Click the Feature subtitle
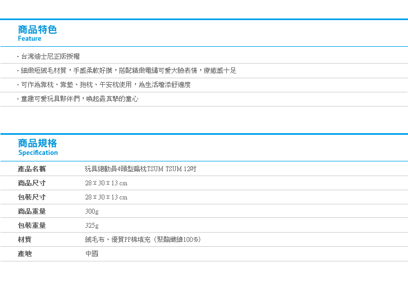This screenshot has height=281, width=408. tap(29, 39)
